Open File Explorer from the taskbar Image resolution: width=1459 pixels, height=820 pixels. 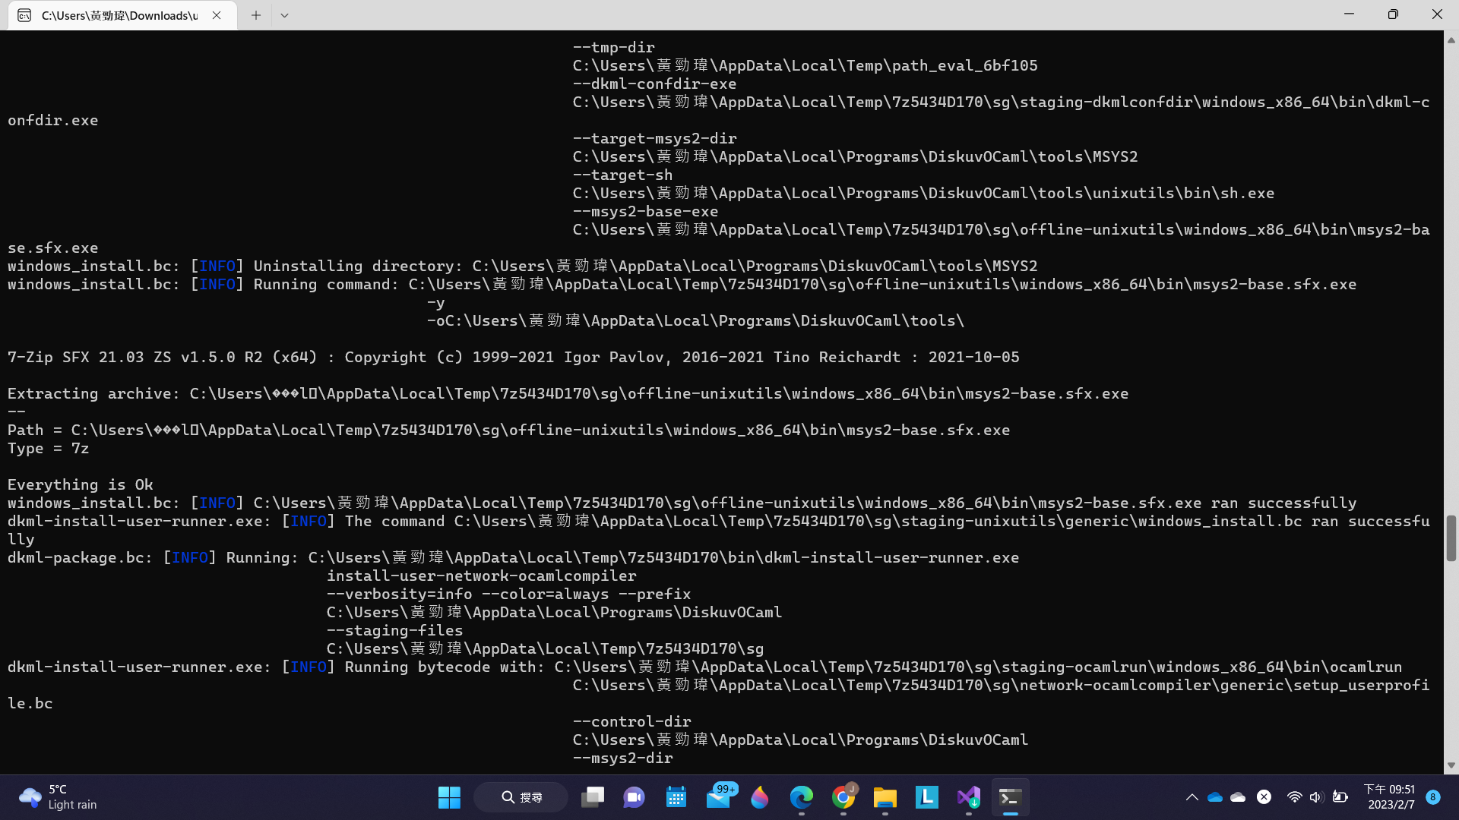click(885, 797)
